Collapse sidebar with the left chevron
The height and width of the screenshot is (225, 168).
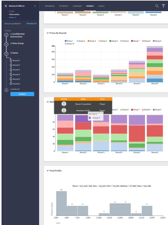[35, 6]
